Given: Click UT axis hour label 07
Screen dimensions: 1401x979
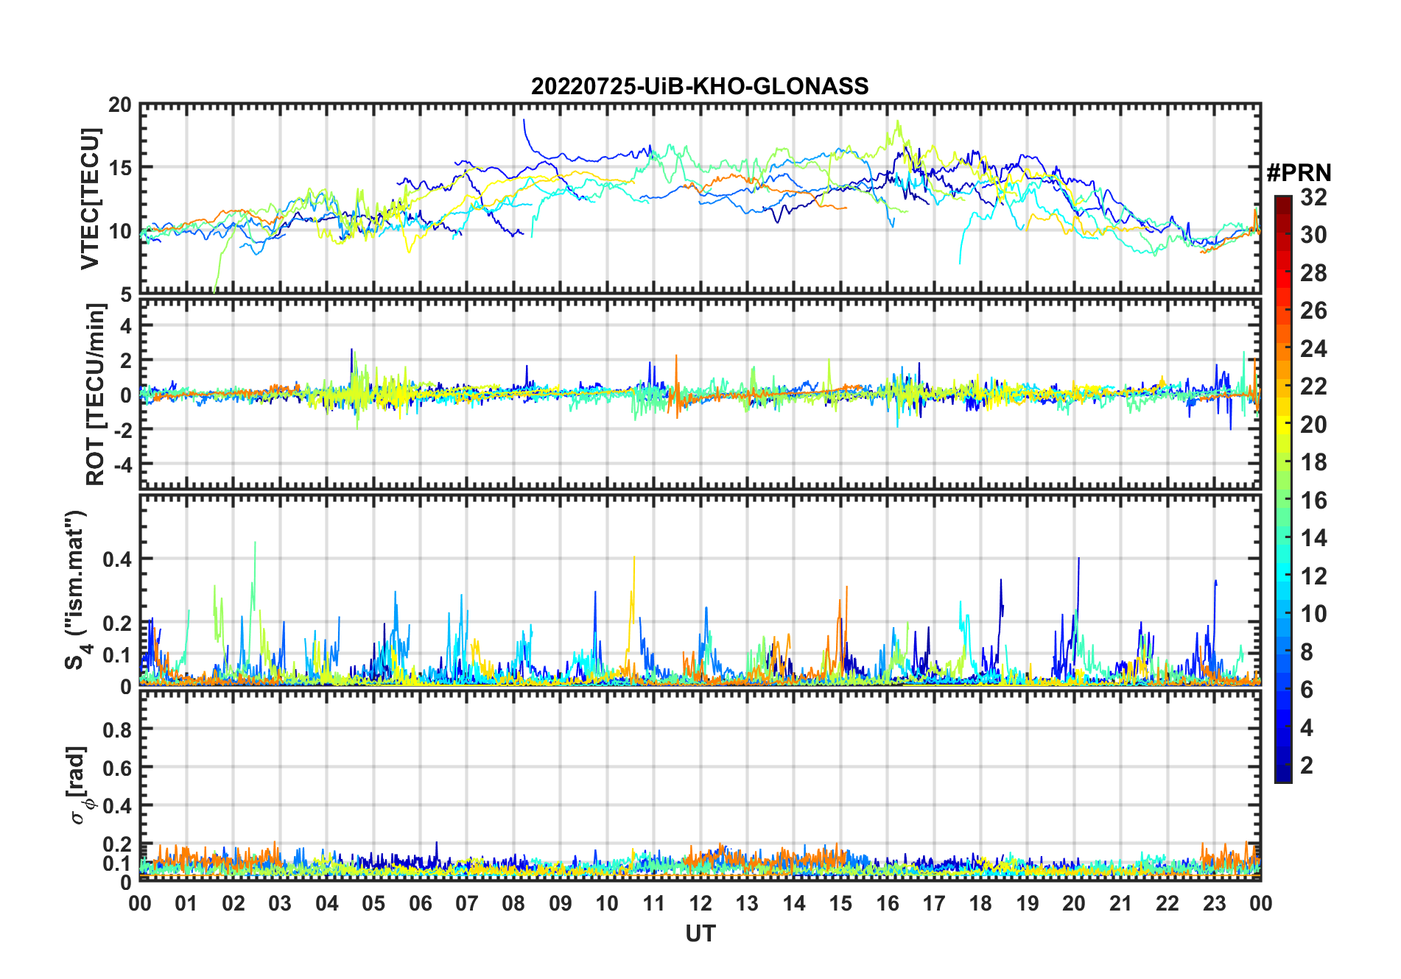Looking at the screenshot, I should coord(467,904).
